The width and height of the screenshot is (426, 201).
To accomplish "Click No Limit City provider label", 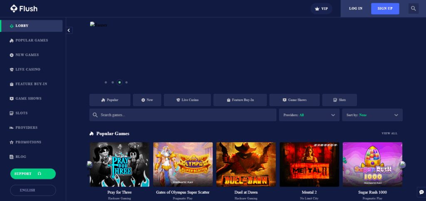I will coord(309,199).
